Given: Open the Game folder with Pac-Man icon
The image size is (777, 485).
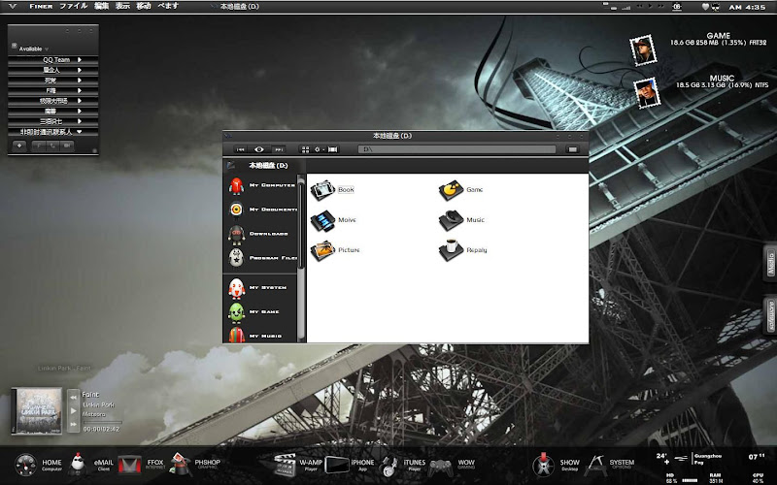Looking at the screenshot, I should pos(449,190).
